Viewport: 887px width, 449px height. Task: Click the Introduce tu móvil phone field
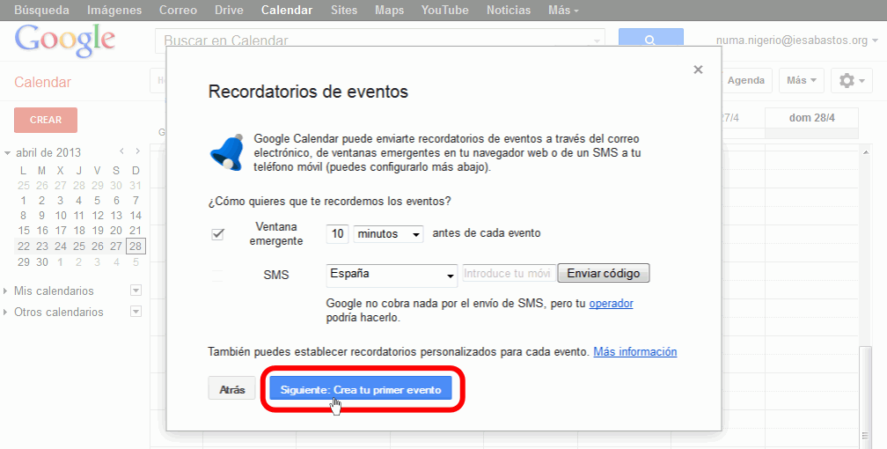point(509,274)
